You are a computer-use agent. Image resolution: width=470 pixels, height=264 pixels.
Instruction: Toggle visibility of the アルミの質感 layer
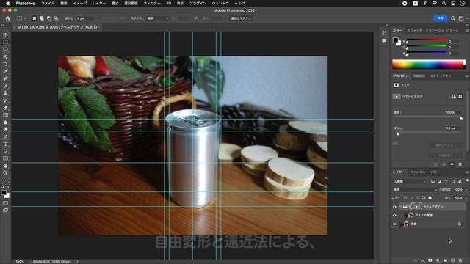click(394, 215)
